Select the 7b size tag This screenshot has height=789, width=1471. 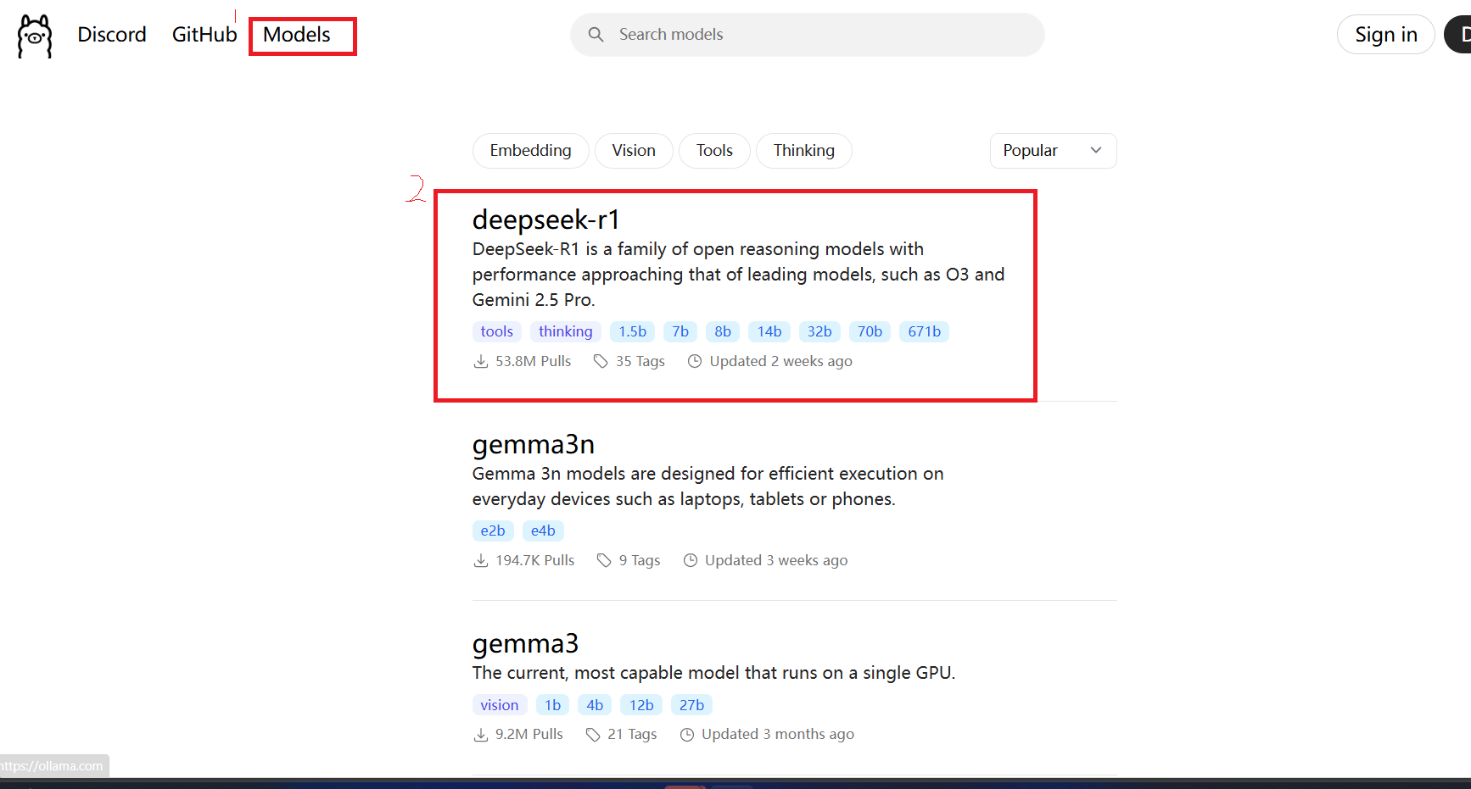[x=680, y=331]
